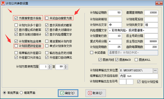Screen dimensions: 164x99
Task: Click the red X icon on 取消 button
Action: (x=90, y=93)
